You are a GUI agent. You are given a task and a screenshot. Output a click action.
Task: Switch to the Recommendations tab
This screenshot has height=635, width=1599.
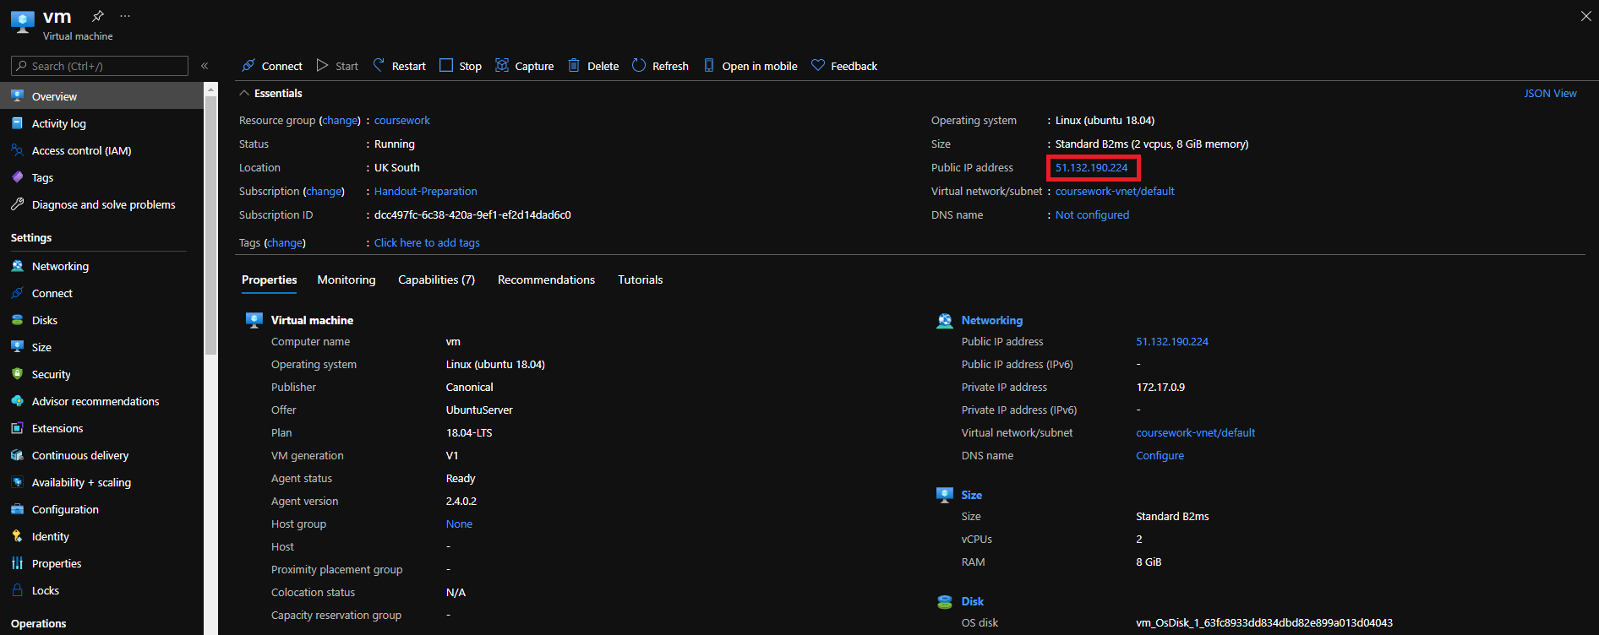(546, 280)
